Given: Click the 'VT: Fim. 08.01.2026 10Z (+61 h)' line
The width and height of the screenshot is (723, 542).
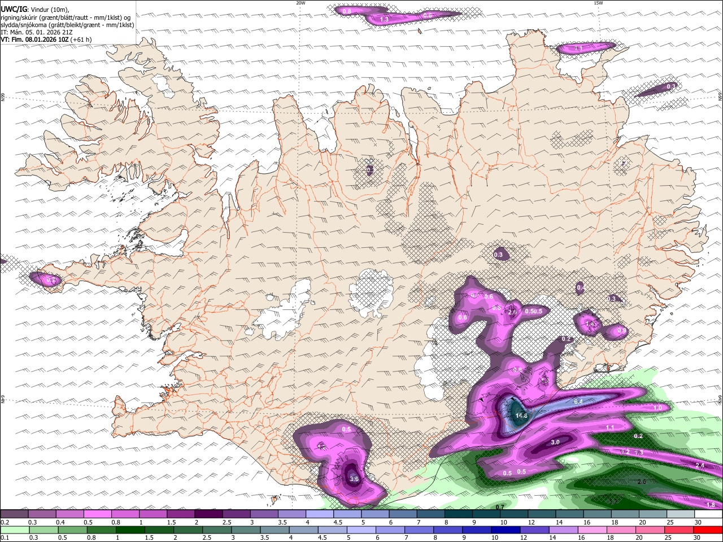Looking at the screenshot, I should tap(46, 40).
